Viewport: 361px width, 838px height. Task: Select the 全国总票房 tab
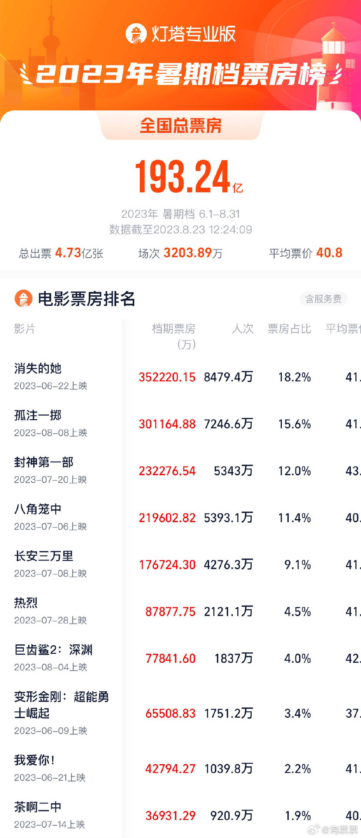[180, 126]
